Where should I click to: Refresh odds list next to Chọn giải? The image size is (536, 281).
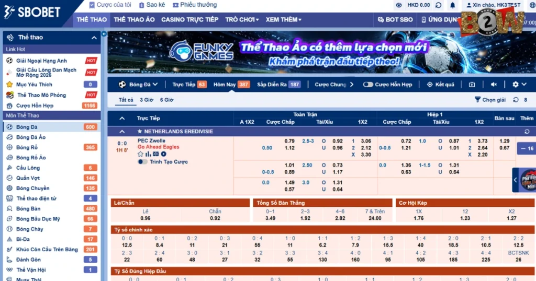(x=516, y=100)
